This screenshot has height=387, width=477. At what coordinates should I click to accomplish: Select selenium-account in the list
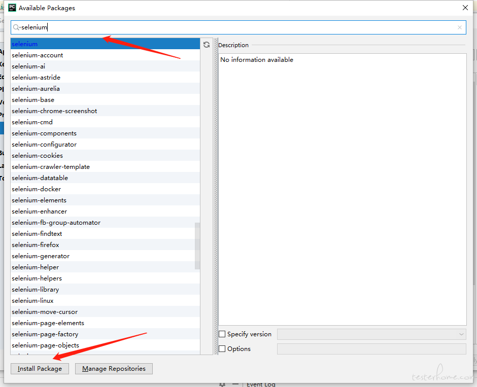pos(105,55)
